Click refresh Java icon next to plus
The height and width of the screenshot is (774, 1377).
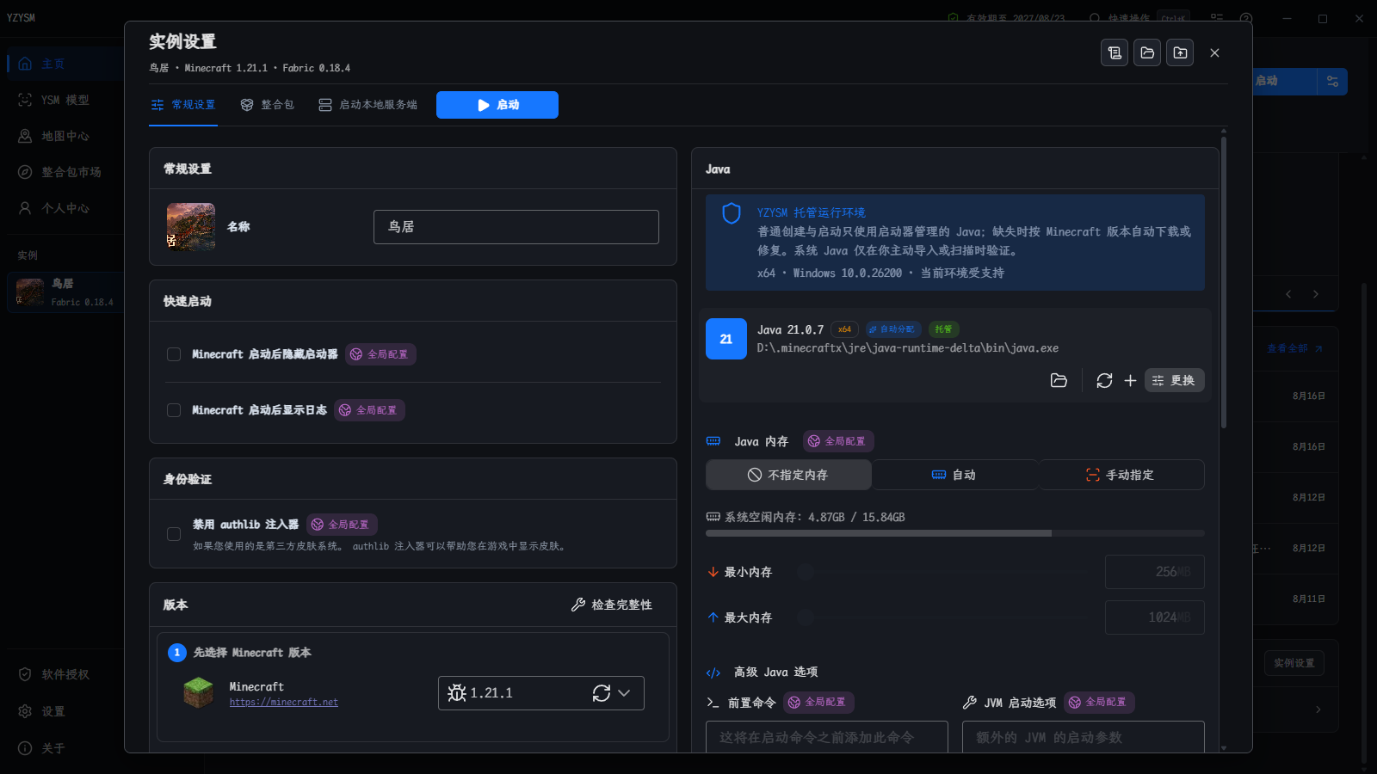point(1104,380)
